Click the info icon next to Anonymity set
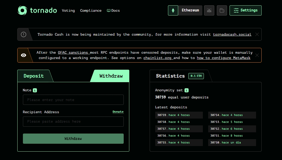The height and width of the screenshot is (160, 282). 186,90
